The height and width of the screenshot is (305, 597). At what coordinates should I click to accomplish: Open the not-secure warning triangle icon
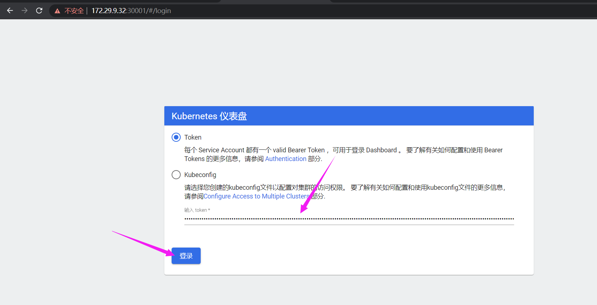pyautogui.click(x=57, y=11)
